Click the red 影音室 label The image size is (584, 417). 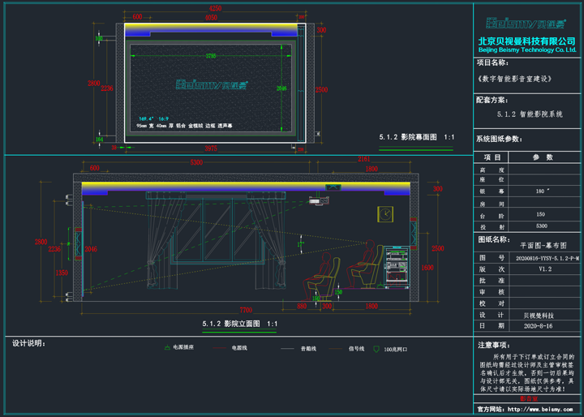click(x=528, y=398)
